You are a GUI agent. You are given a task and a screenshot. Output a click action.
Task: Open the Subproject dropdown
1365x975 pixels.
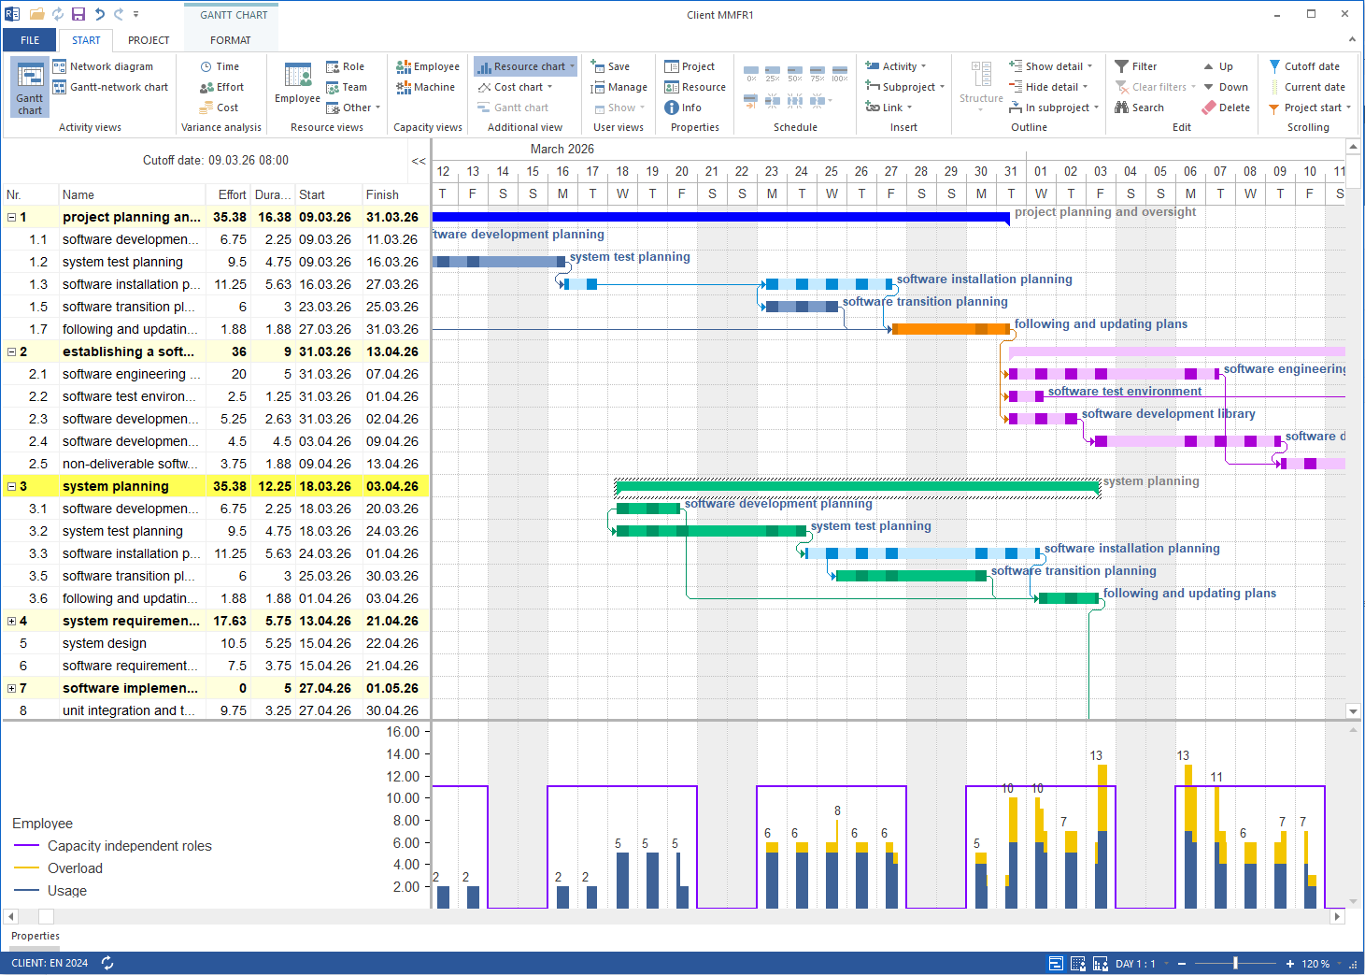click(904, 87)
